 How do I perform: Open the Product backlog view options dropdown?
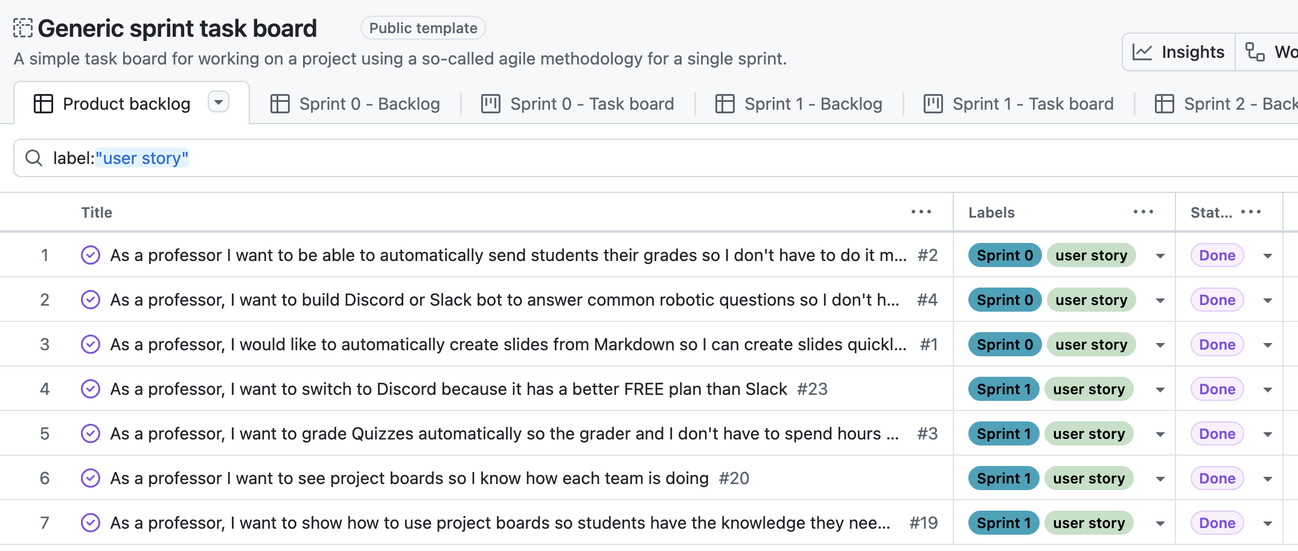point(219,102)
